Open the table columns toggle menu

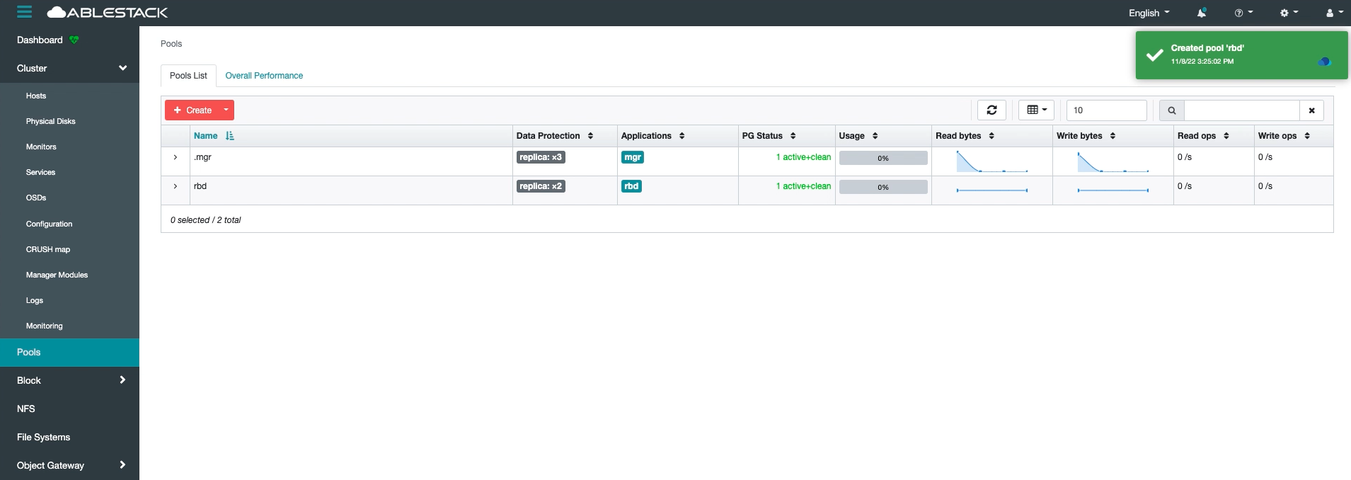pyautogui.click(x=1036, y=110)
